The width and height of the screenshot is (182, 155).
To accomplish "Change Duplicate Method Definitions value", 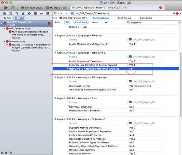I will tap(132, 128).
